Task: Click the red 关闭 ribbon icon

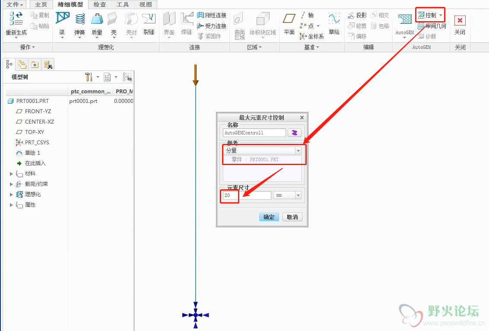Action: (460, 20)
